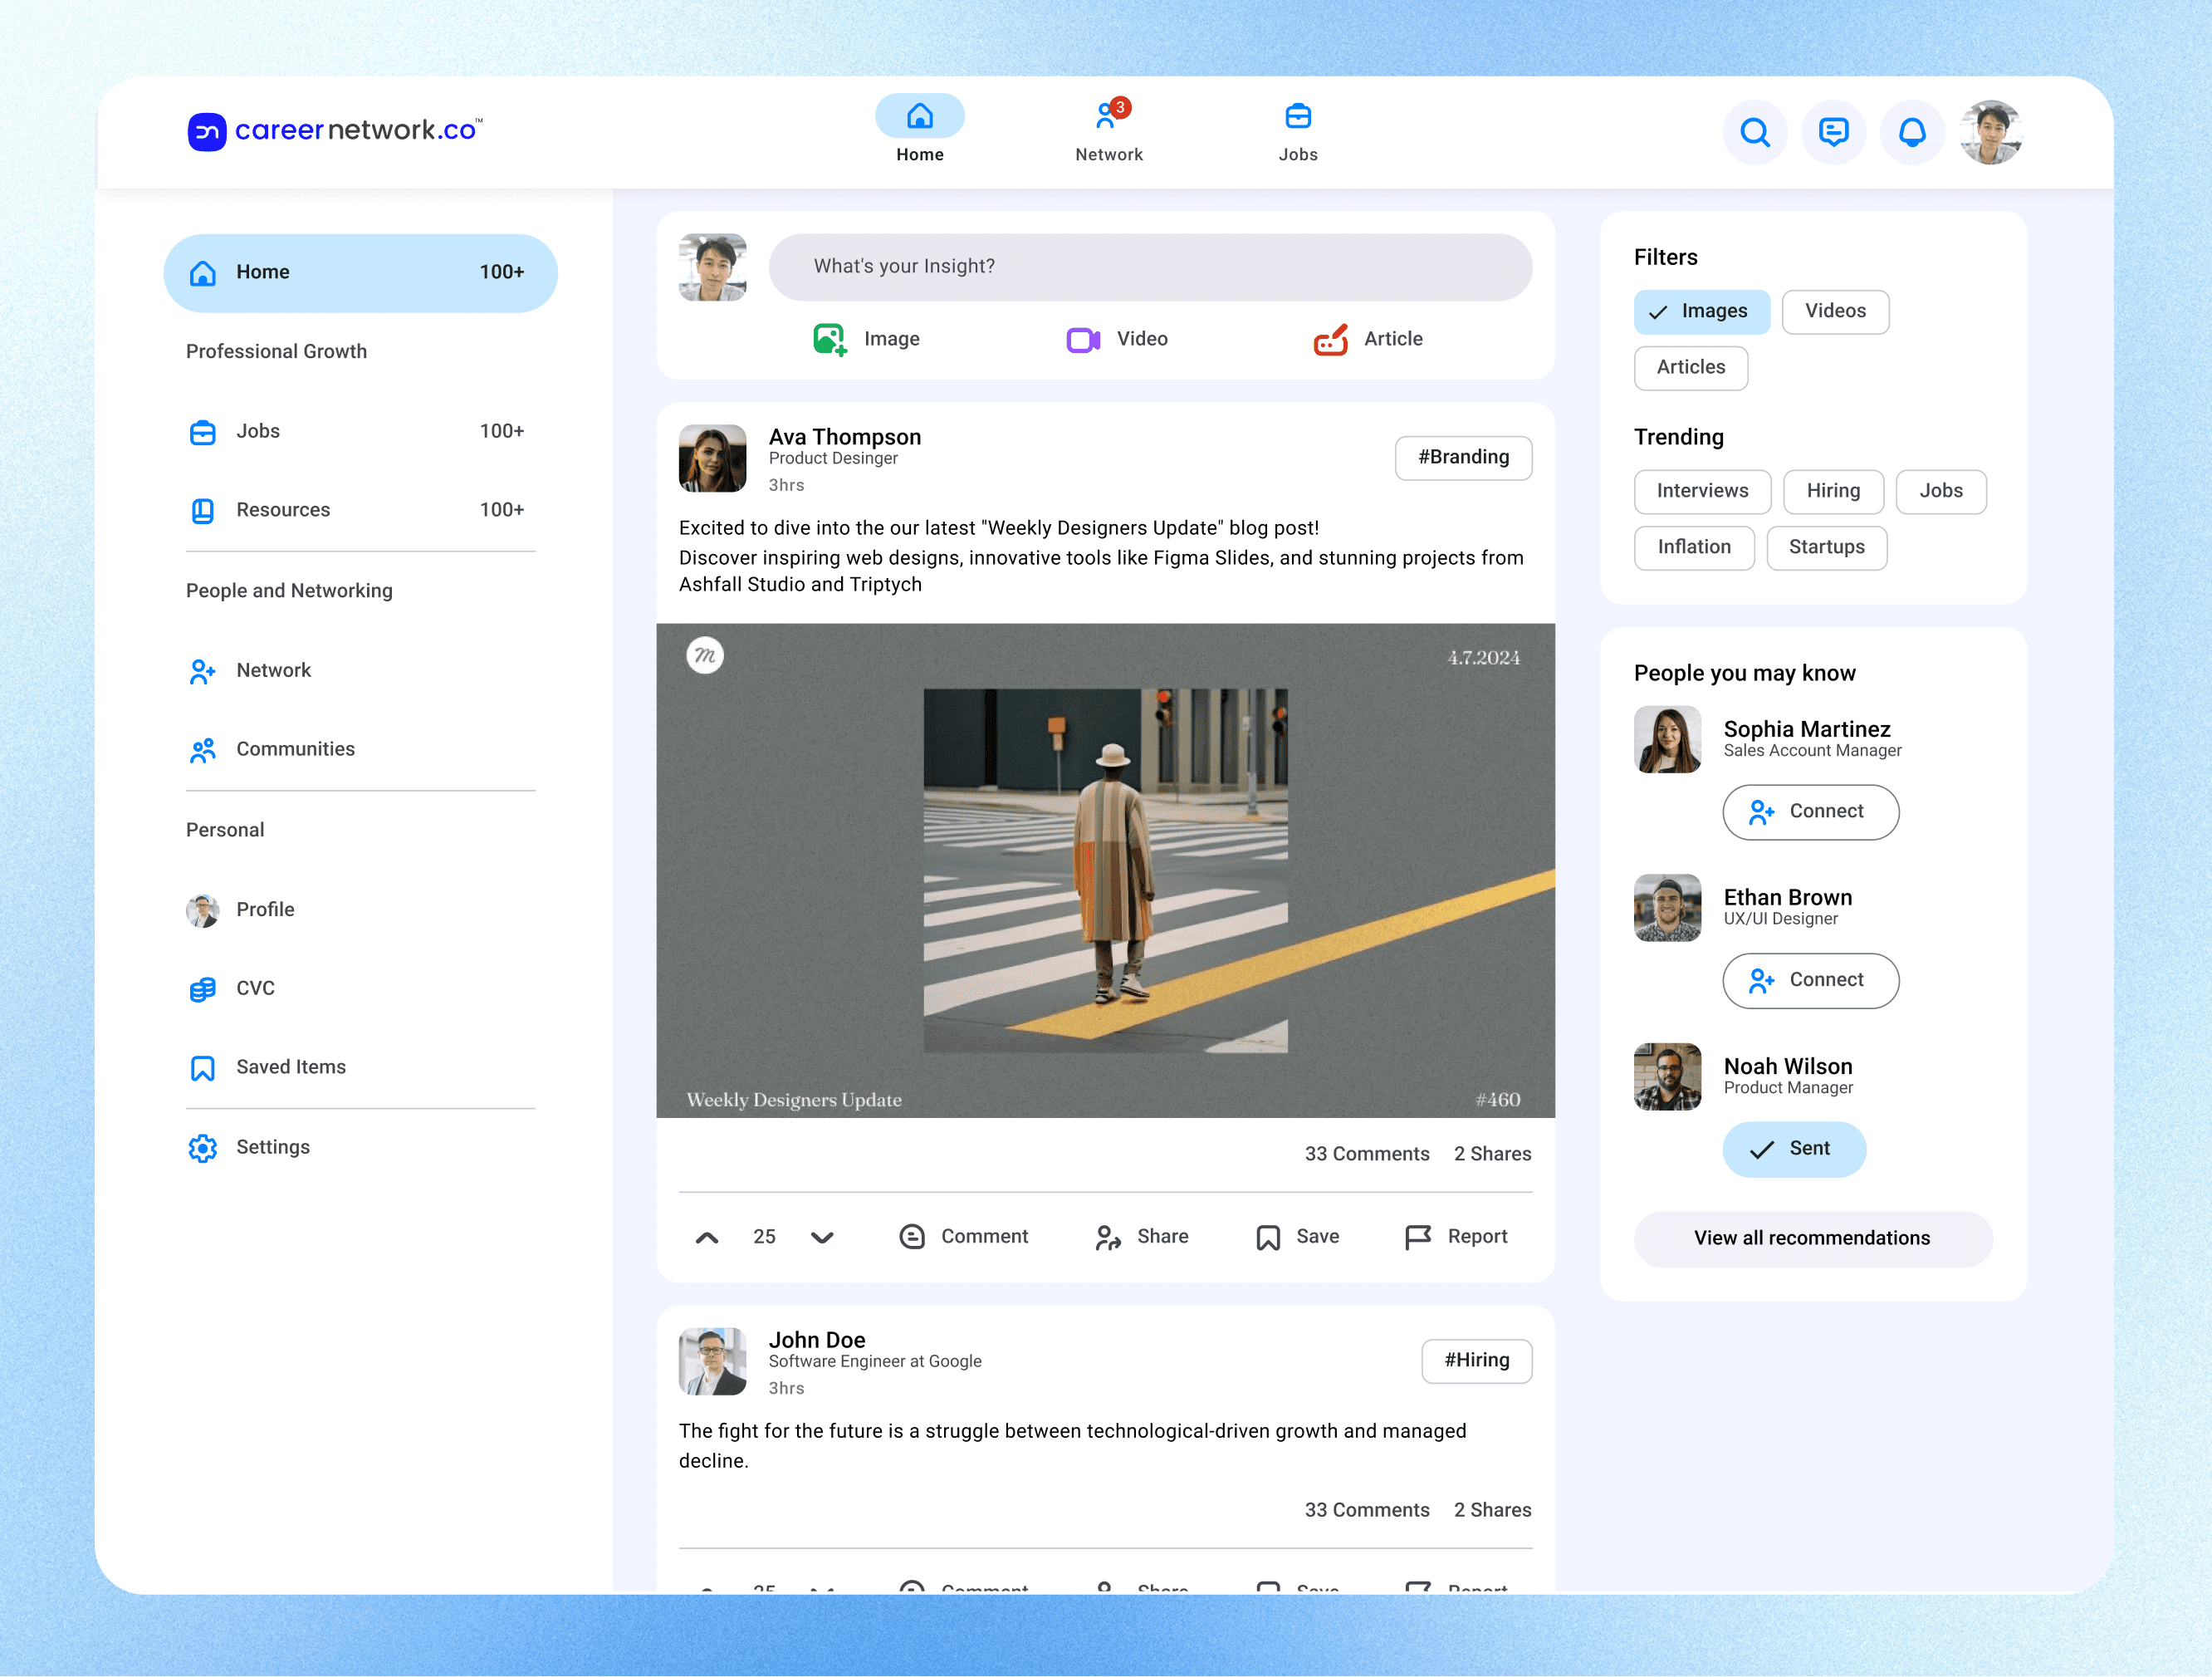Viewport: 2212px width, 1677px height.
Task: Connect with Sophia Martinez
Action: coord(1809,812)
